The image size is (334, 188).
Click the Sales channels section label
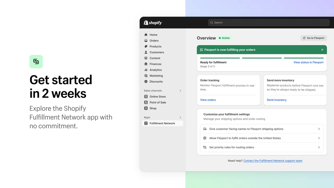[x=153, y=91]
